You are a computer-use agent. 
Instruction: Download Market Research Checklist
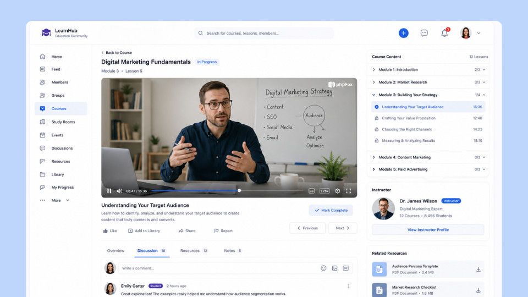[478, 290]
